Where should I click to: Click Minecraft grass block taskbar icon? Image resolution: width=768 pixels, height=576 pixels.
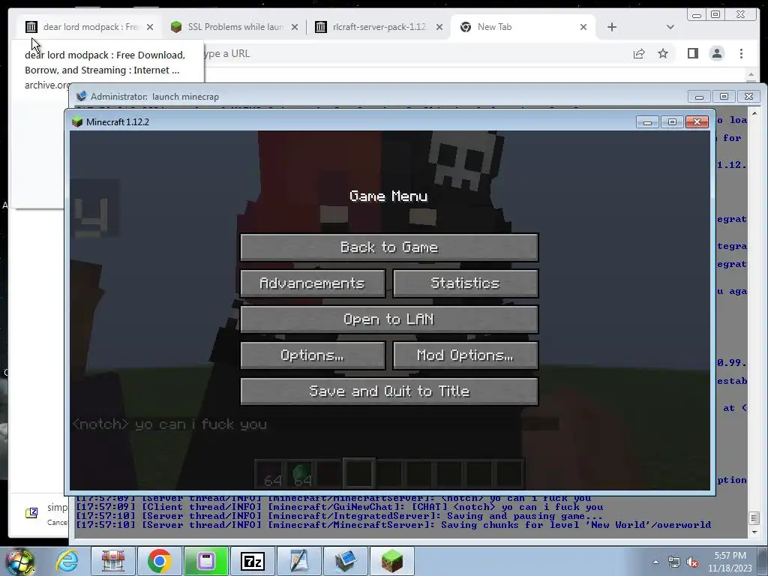click(x=391, y=561)
